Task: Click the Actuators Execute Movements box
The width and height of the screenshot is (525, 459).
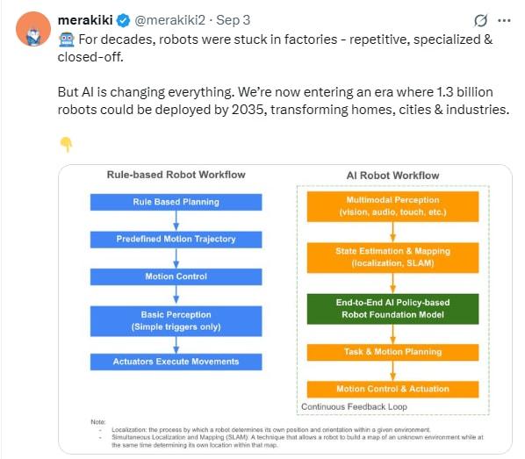Action: (x=176, y=362)
